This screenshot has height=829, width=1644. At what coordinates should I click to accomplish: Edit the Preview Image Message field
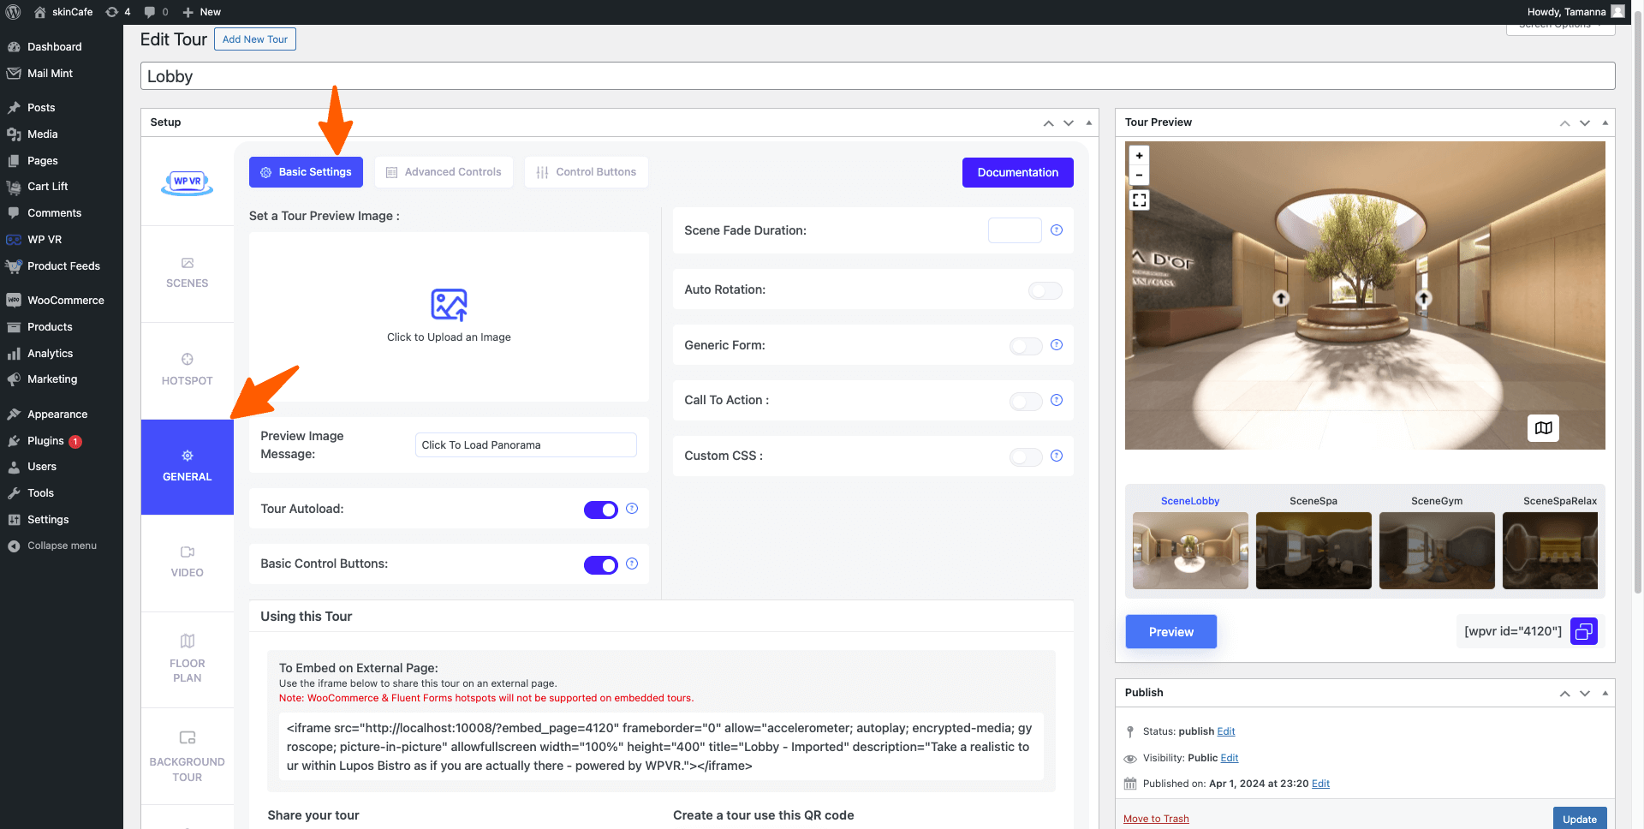pyautogui.click(x=526, y=444)
